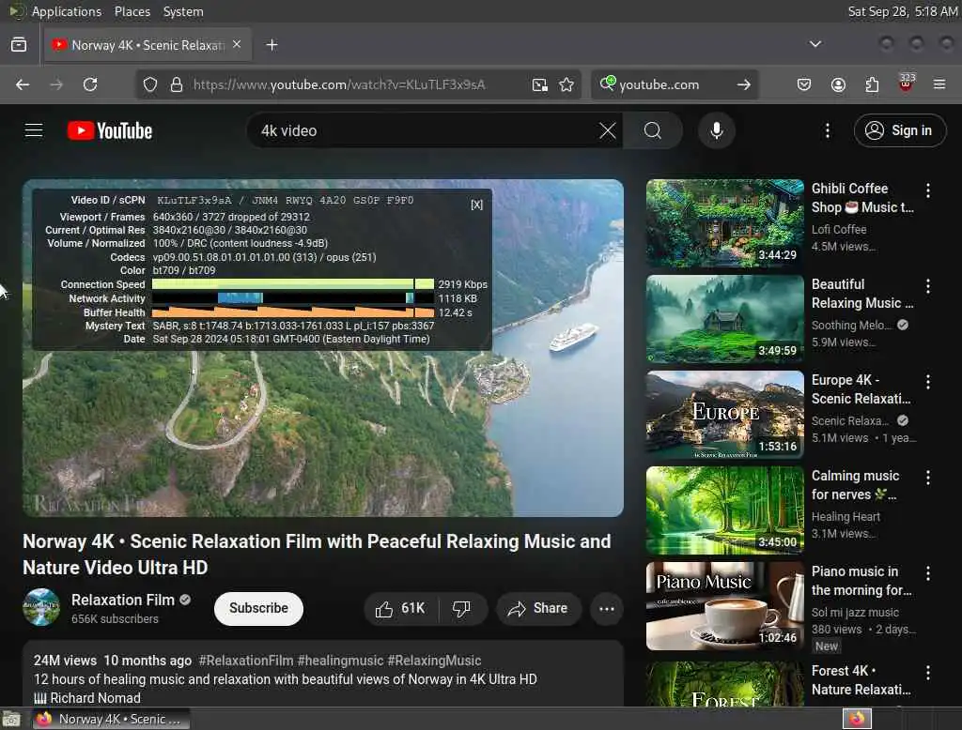Open options menu for Forest 4K video
962x730 pixels.
[927, 673]
